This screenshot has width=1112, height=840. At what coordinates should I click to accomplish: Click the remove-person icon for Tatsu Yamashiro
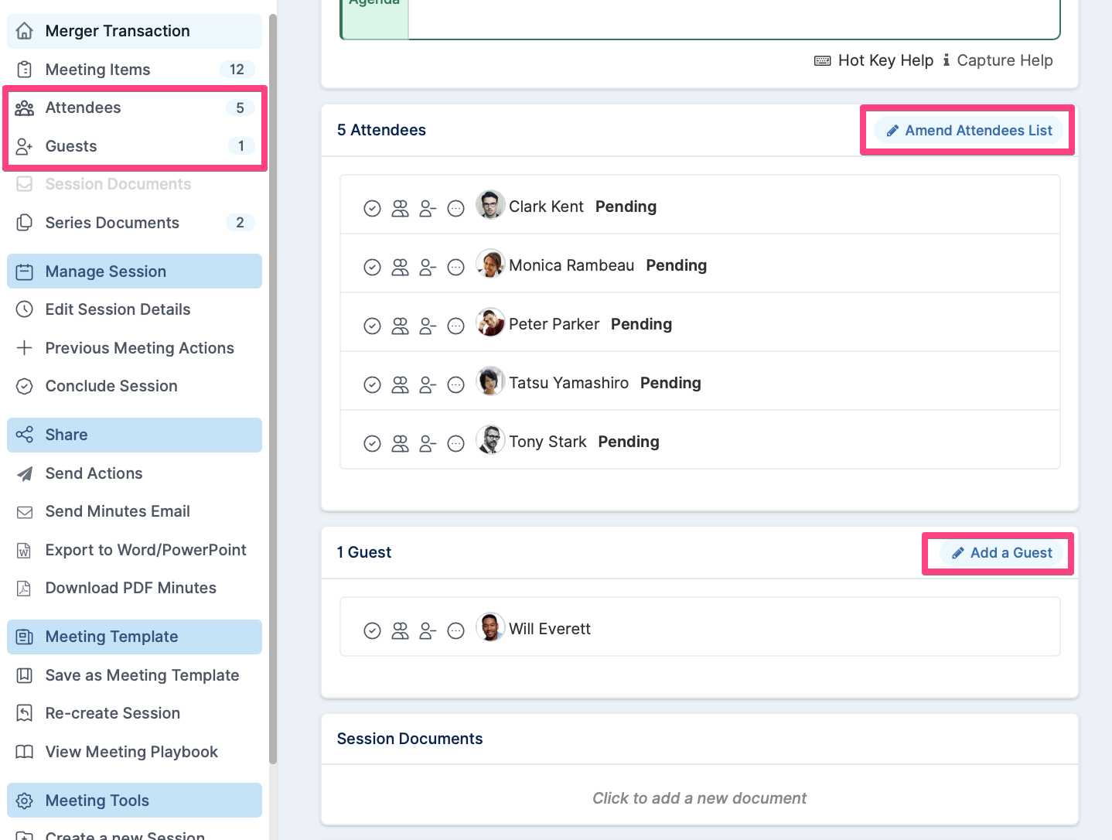pyautogui.click(x=428, y=384)
